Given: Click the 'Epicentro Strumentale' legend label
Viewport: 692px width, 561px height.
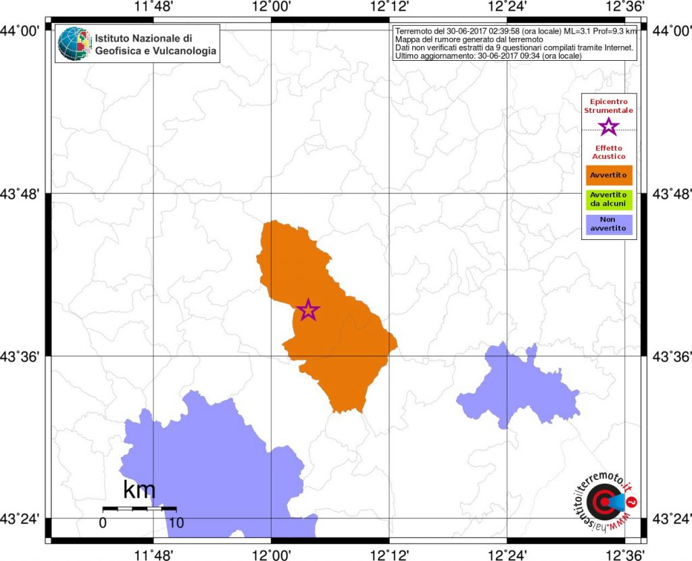Looking at the screenshot, I should (x=609, y=105).
